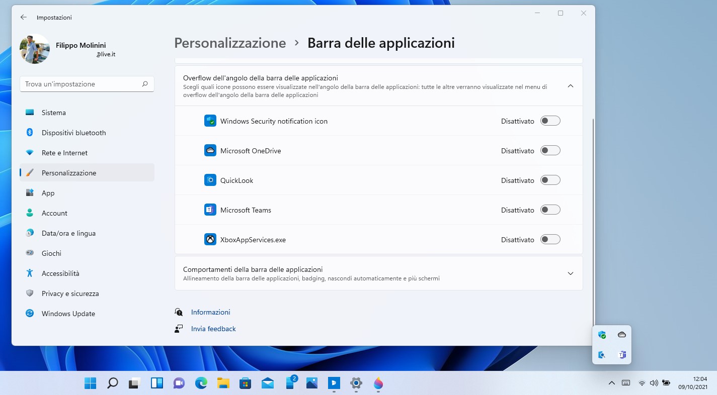Click the Informazioni help link
This screenshot has width=717, height=395.
(210, 312)
